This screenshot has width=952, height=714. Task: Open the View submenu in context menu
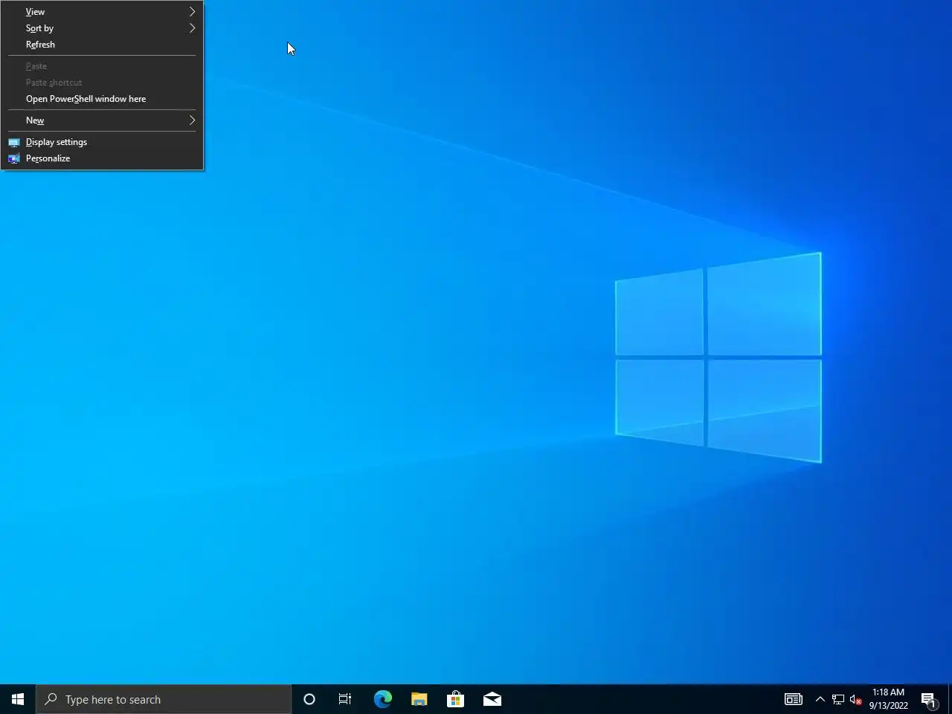click(x=102, y=12)
